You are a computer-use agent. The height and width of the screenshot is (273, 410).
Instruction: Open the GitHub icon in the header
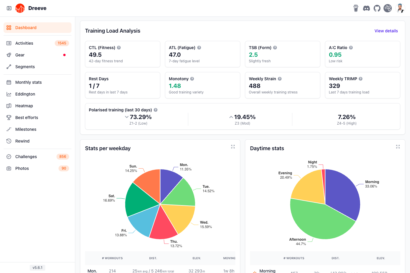377,8
